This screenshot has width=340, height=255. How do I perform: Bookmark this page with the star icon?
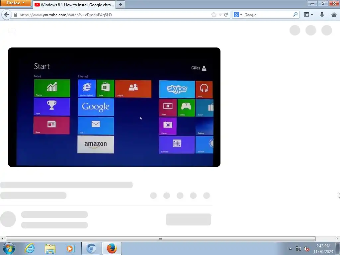pyautogui.click(x=213, y=15)
